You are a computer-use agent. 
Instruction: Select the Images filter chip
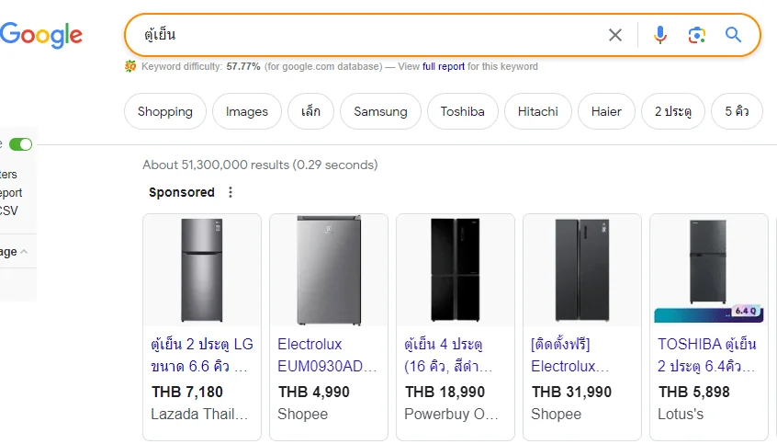[x=247, y=111]
